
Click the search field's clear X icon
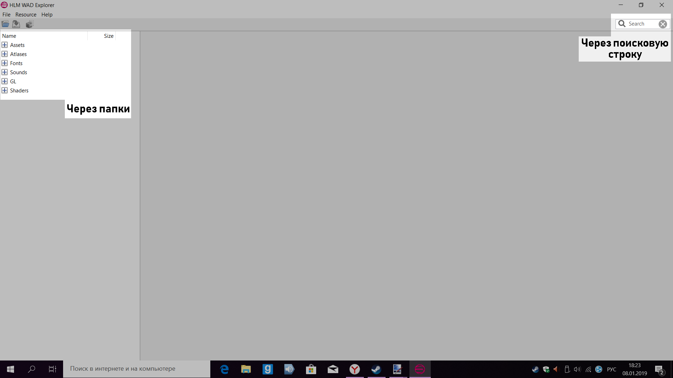[662, 24]
